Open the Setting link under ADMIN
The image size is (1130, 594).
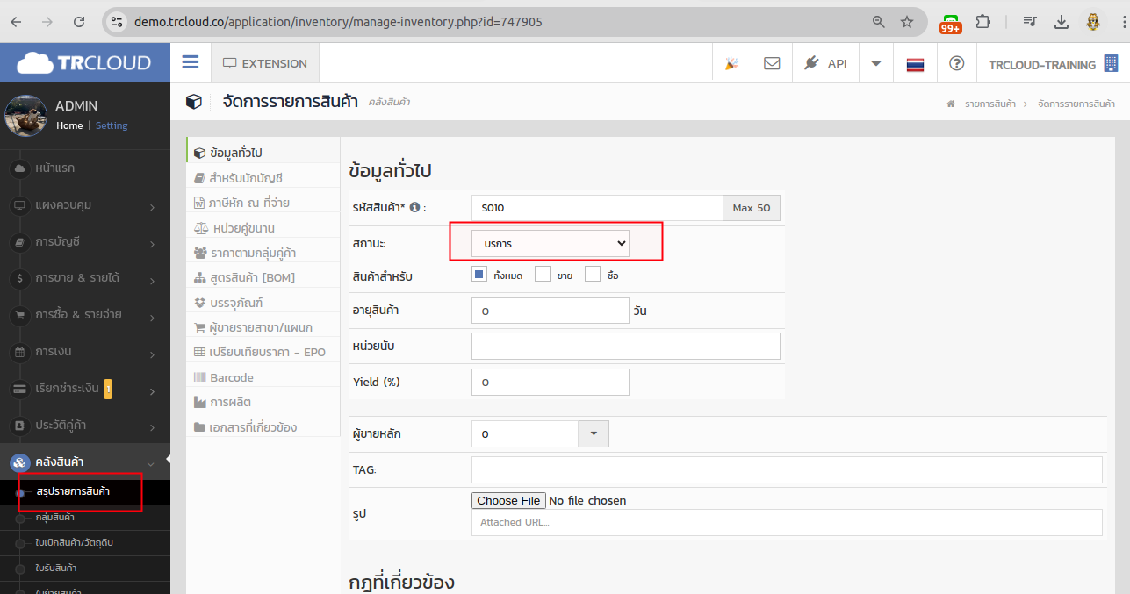(112, 125)
